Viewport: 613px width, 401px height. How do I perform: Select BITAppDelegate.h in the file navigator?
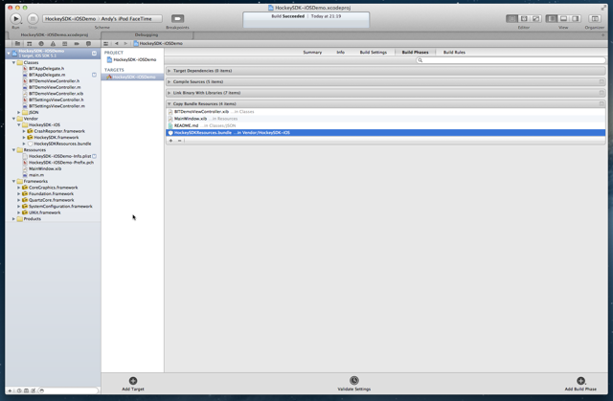point(47,69)
